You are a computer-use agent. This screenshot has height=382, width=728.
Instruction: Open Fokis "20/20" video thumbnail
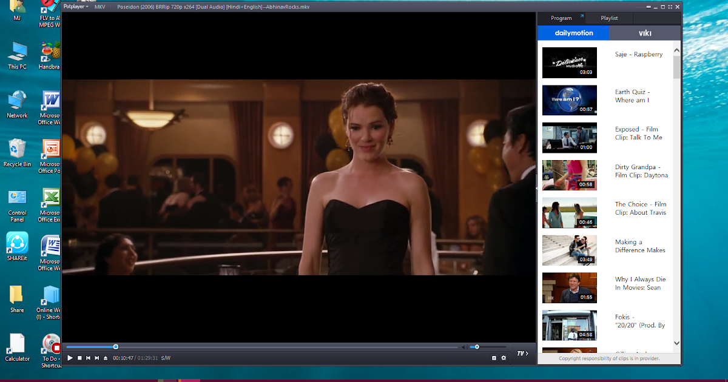point(569,326)
